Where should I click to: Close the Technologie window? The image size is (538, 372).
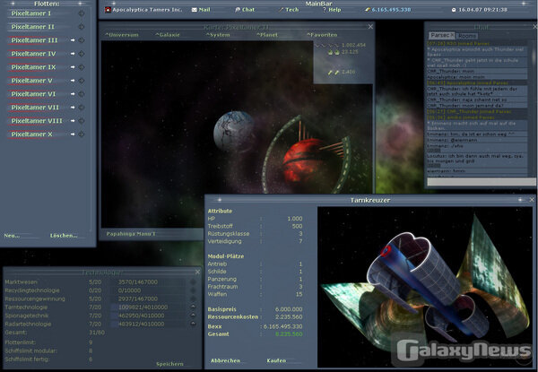[x=197, y=272]
